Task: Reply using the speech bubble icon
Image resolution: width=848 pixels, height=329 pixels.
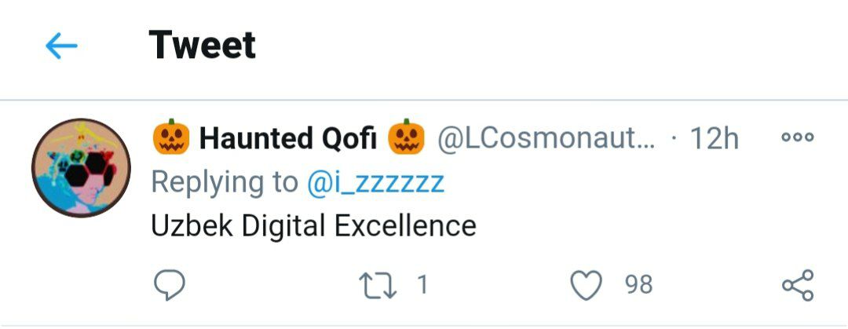Action: pyautogui.click(x=169, y=285)
